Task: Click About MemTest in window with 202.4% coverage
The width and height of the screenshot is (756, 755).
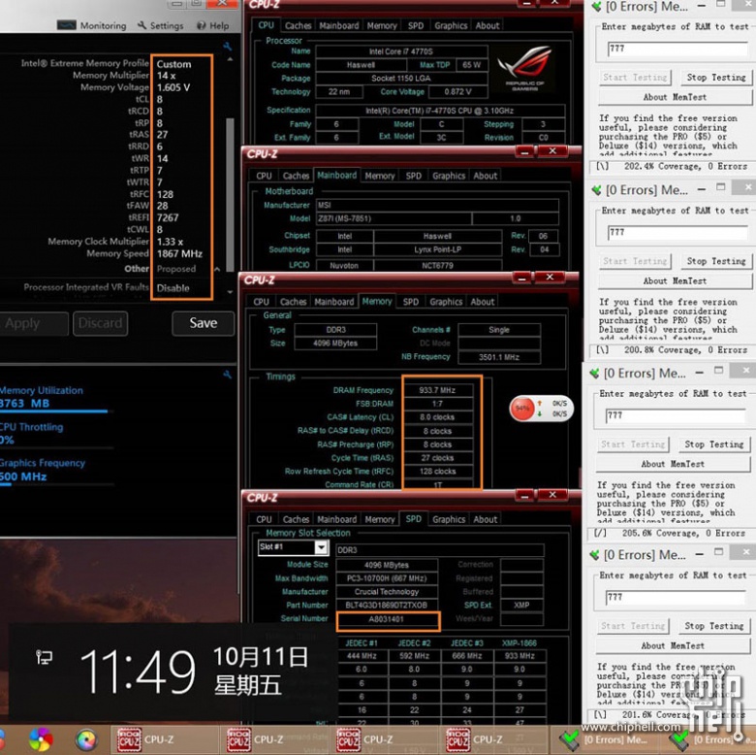Action: tap(675, 97)
